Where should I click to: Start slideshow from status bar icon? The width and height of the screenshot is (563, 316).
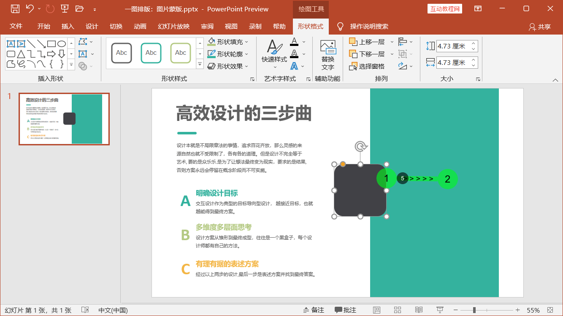pyautogui.click(x=440, y=310)
